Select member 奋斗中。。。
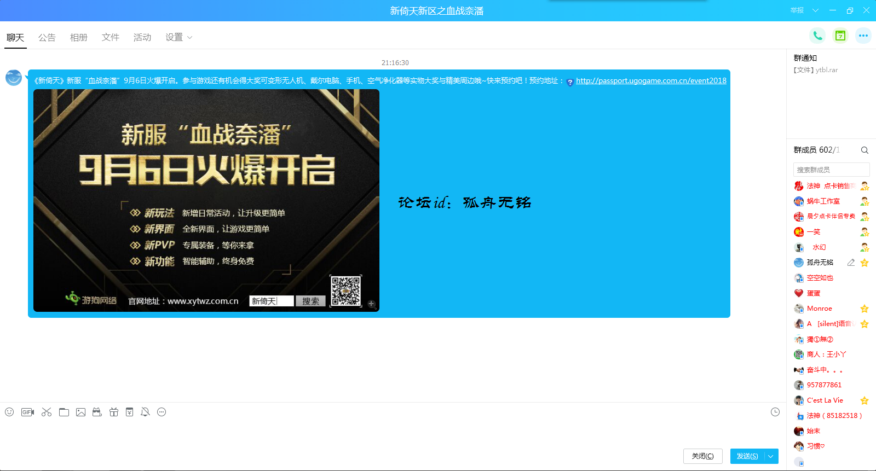 pyautogui.click(x=831, y=370)
